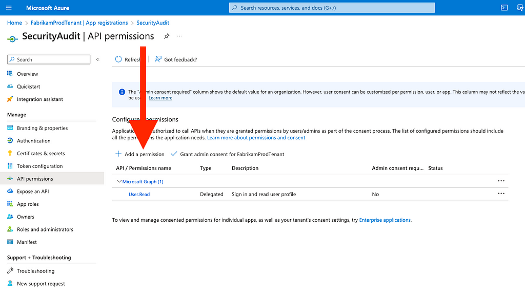This screenshot has height=297, width=525.
Task: Click the Overview grid icon
Action: point(10,74)
